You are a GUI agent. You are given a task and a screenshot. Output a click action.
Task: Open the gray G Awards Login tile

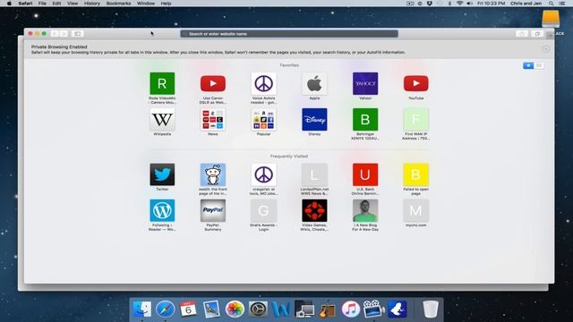pos(263,210)
